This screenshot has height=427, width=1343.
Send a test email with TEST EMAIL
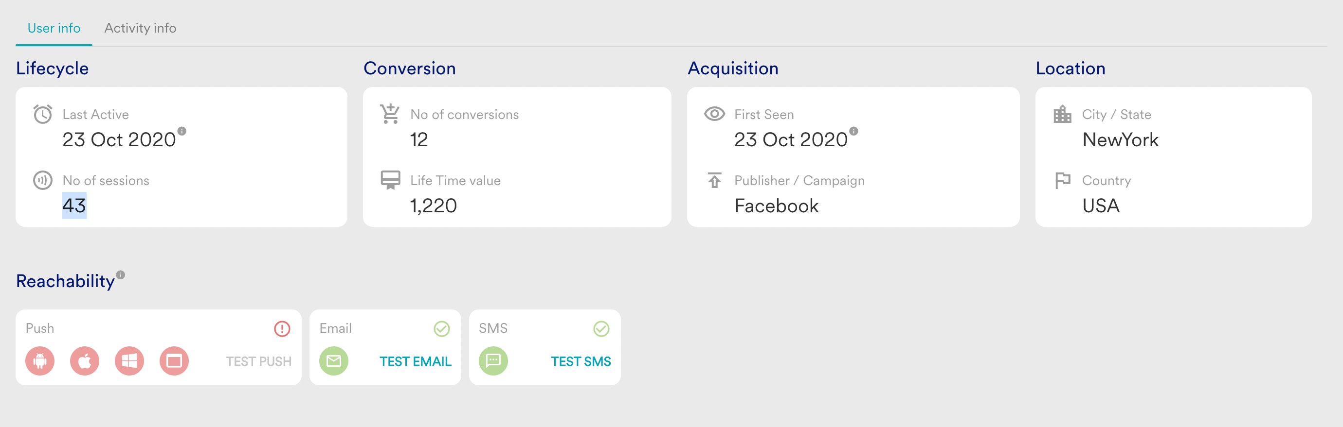tap(416, 361)
